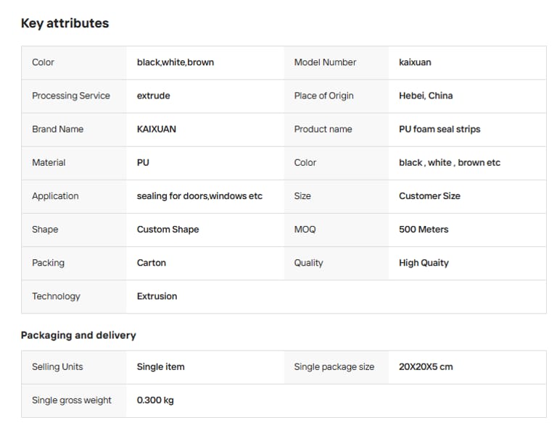Click the PU material value
Screen dimensions: 557x428
pos(143,162)
